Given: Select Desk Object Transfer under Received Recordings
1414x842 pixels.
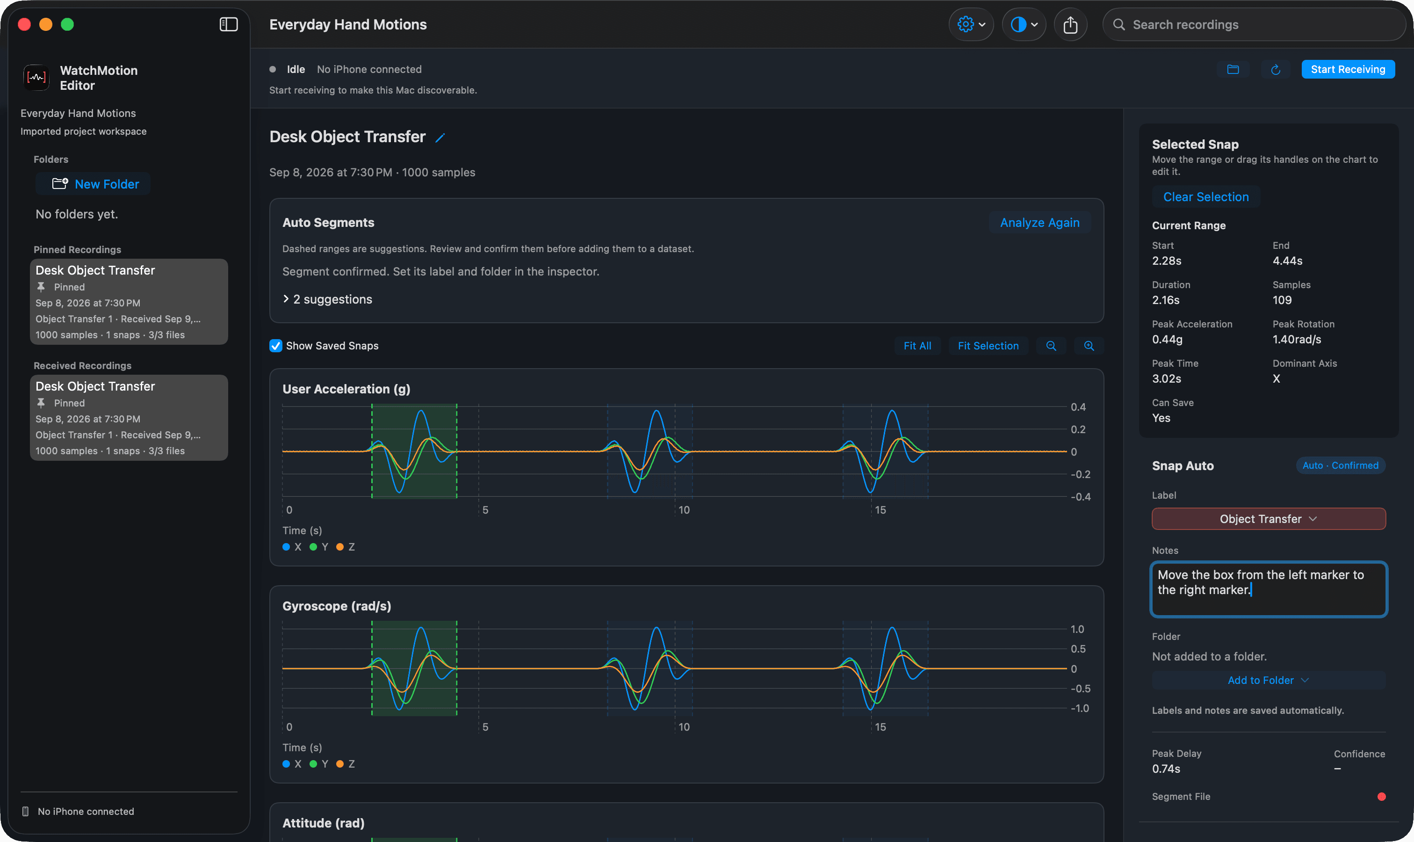Looking at the screenshot, I should pos(129,418).
